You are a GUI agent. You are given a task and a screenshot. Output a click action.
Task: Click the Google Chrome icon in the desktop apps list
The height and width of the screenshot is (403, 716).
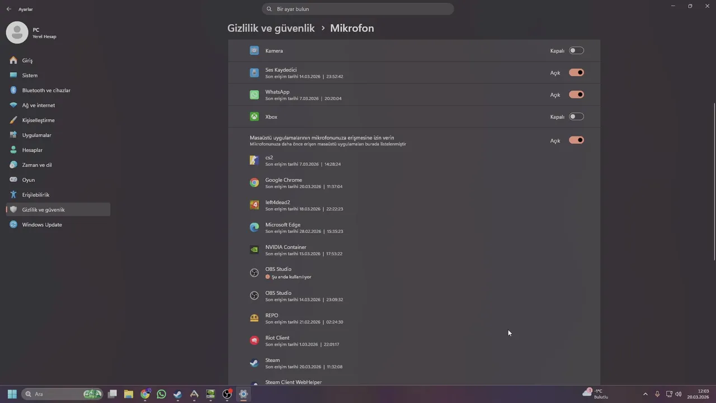point(255,182)
